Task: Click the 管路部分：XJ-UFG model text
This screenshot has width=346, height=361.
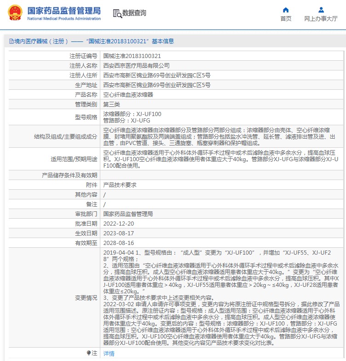Action: 127,121
